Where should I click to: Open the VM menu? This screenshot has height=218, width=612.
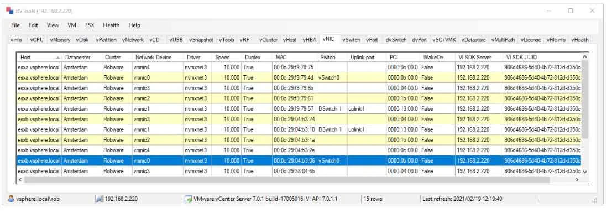[x=72, y=25]
